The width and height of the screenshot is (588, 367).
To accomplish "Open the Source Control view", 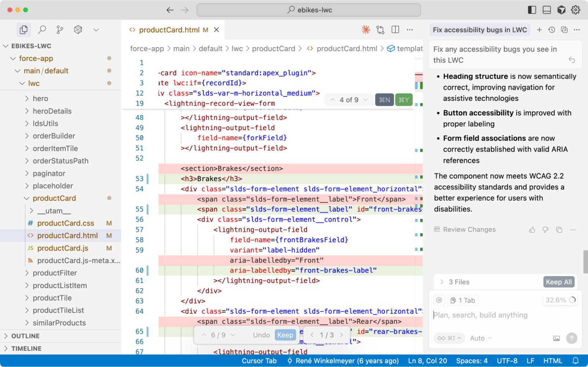I will [x=60, y=29].
